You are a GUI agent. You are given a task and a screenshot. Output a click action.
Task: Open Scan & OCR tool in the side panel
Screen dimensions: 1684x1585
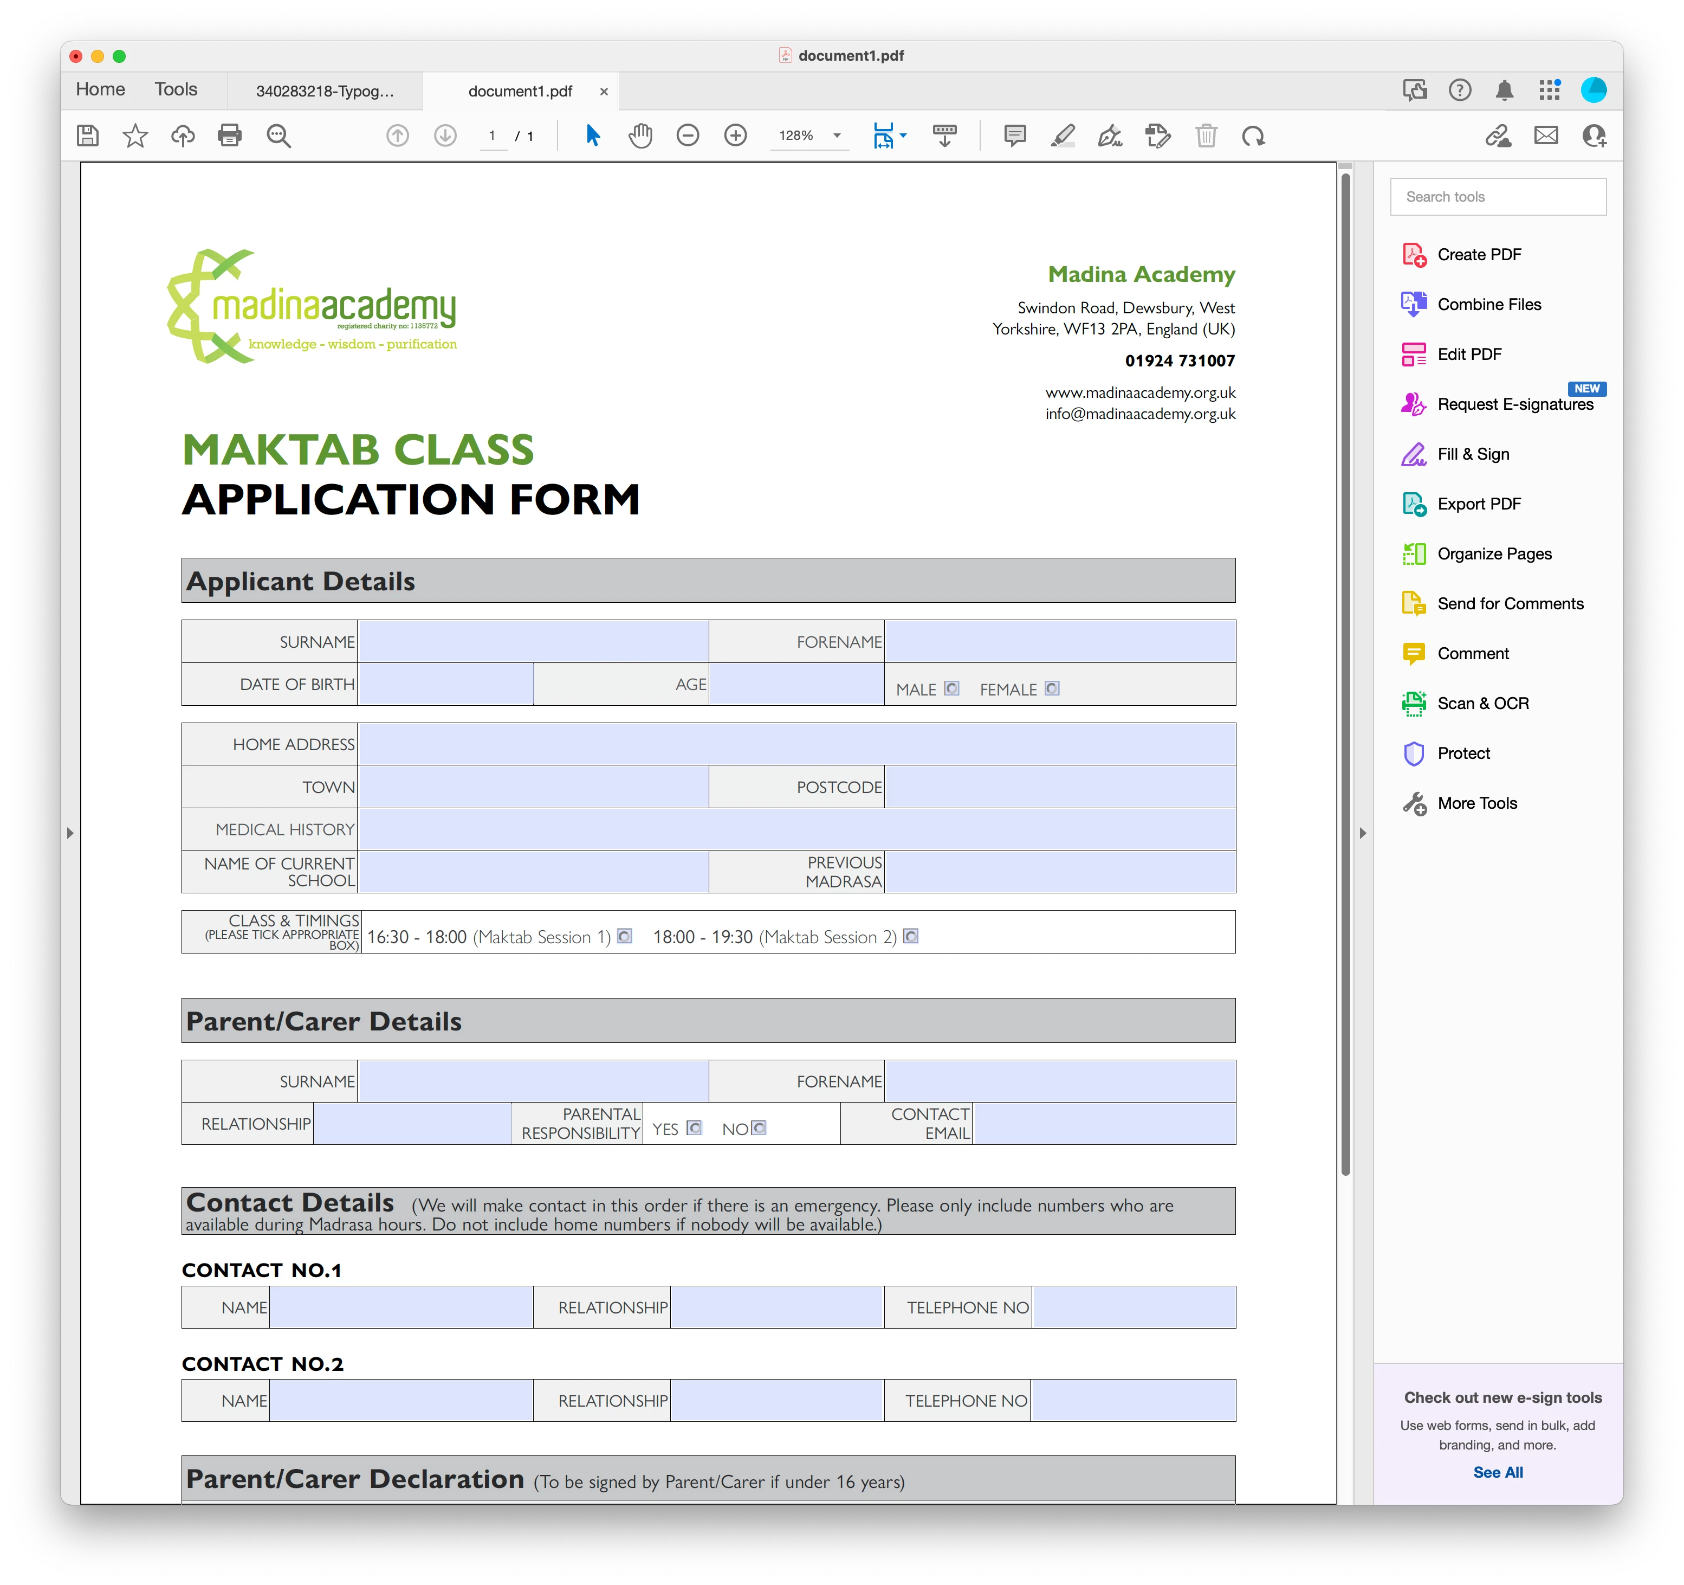[x=1482, y=704]
